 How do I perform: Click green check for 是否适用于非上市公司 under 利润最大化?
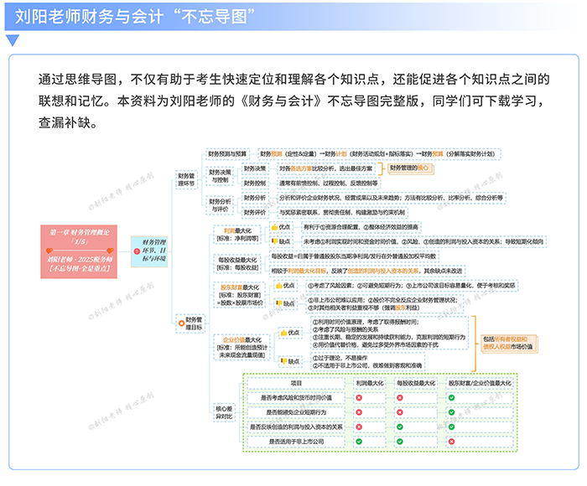tap(359, 442)
